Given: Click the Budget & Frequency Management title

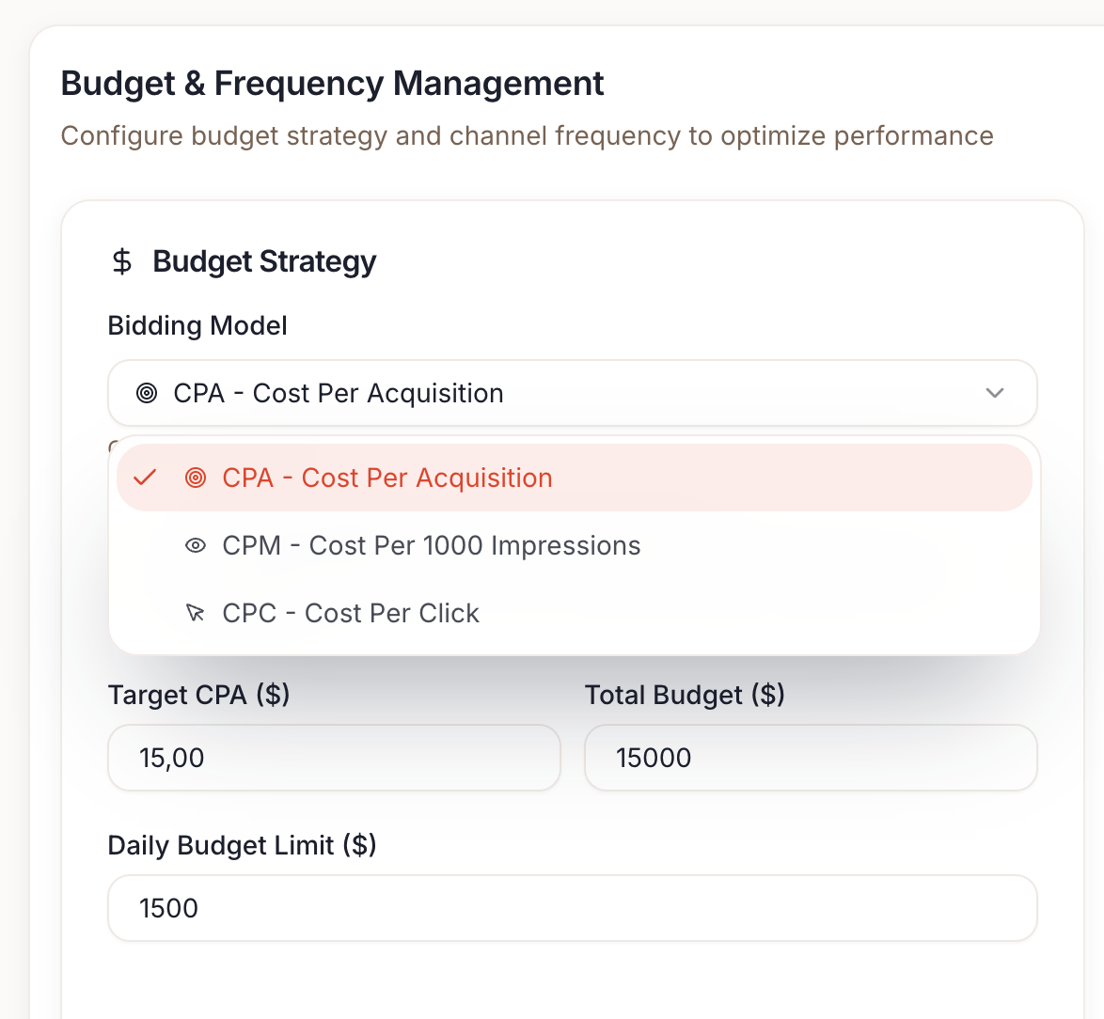Looking at the screenshot, I should click(332, 83).
